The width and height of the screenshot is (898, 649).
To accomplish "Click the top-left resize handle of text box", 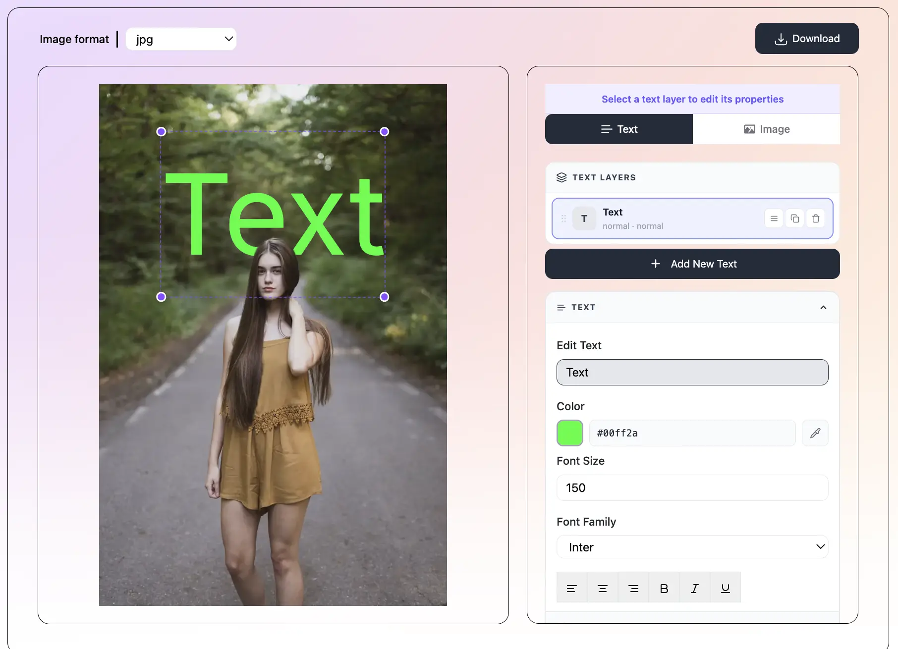I will coord(161,132).
